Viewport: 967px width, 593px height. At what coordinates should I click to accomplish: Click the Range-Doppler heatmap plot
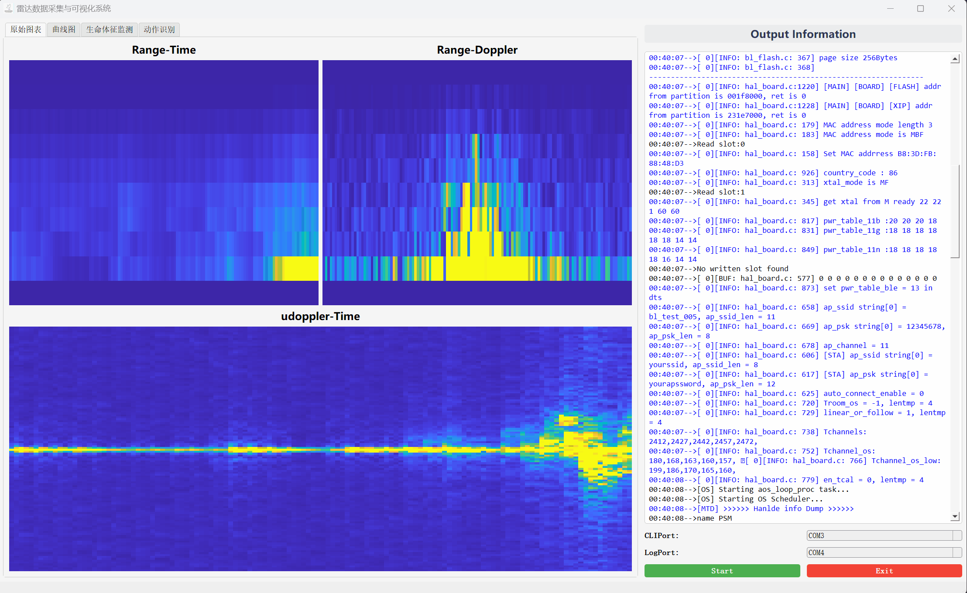(x=477, y=182)
